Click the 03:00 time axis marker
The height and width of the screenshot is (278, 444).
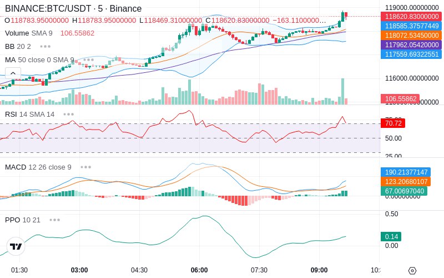pos(79,270)
